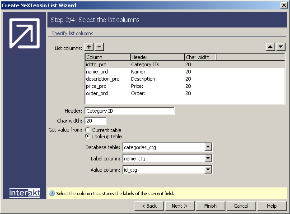Select the price_prd column row
Viewport: 290px width, 214px height.
[x=96, y=86]
